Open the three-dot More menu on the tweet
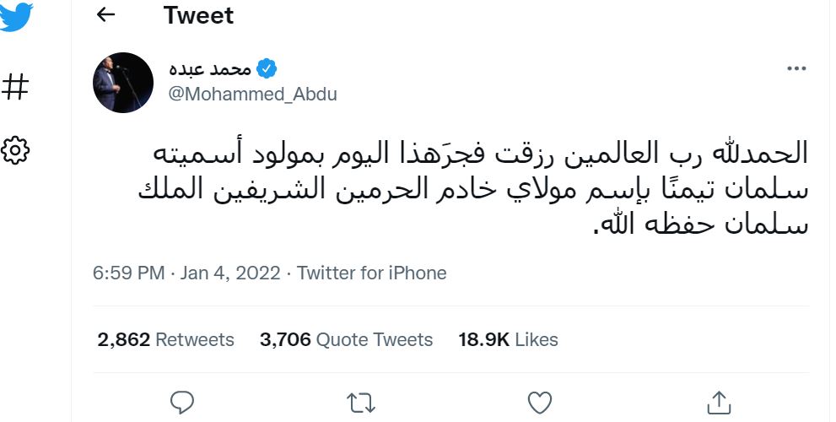The image size is (836, 422). click(796, 69)
